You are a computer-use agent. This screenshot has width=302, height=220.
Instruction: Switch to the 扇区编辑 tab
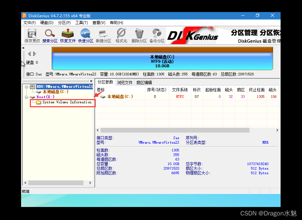[x=144, y=83]
